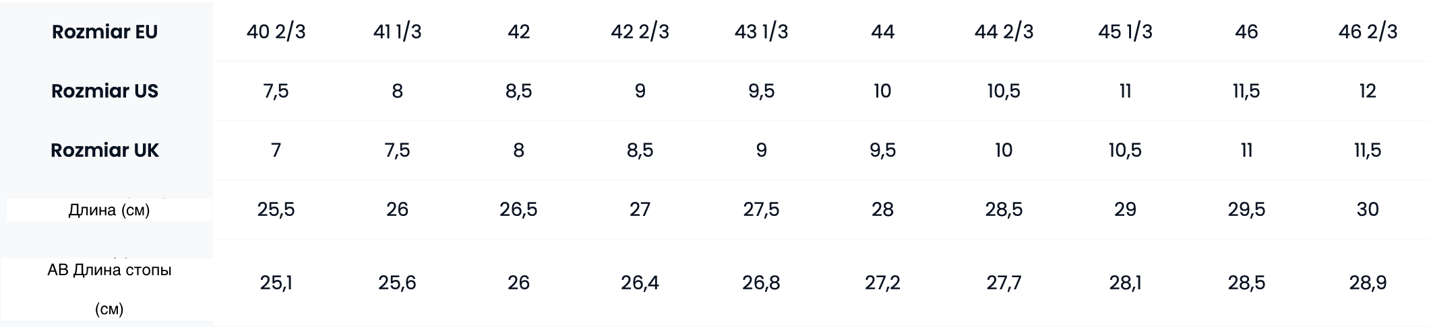Click the Длина (см) row label
The image size is (1429, 327).
tap(109, 210)
